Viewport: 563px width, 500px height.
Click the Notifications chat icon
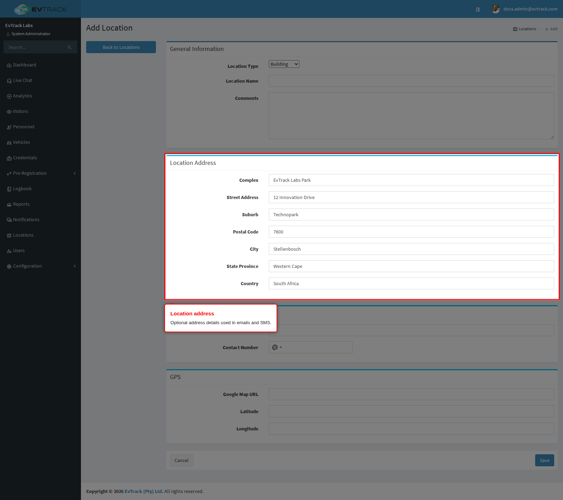(9, 220)
